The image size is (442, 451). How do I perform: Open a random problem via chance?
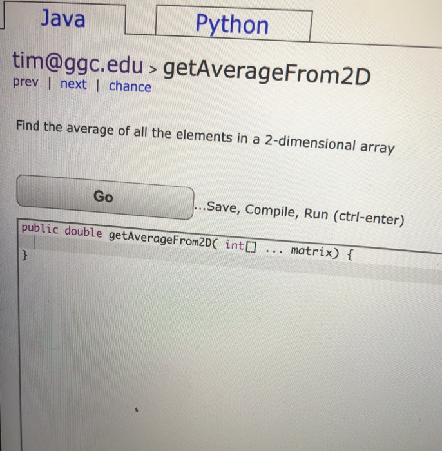click(x=130, y=86)
